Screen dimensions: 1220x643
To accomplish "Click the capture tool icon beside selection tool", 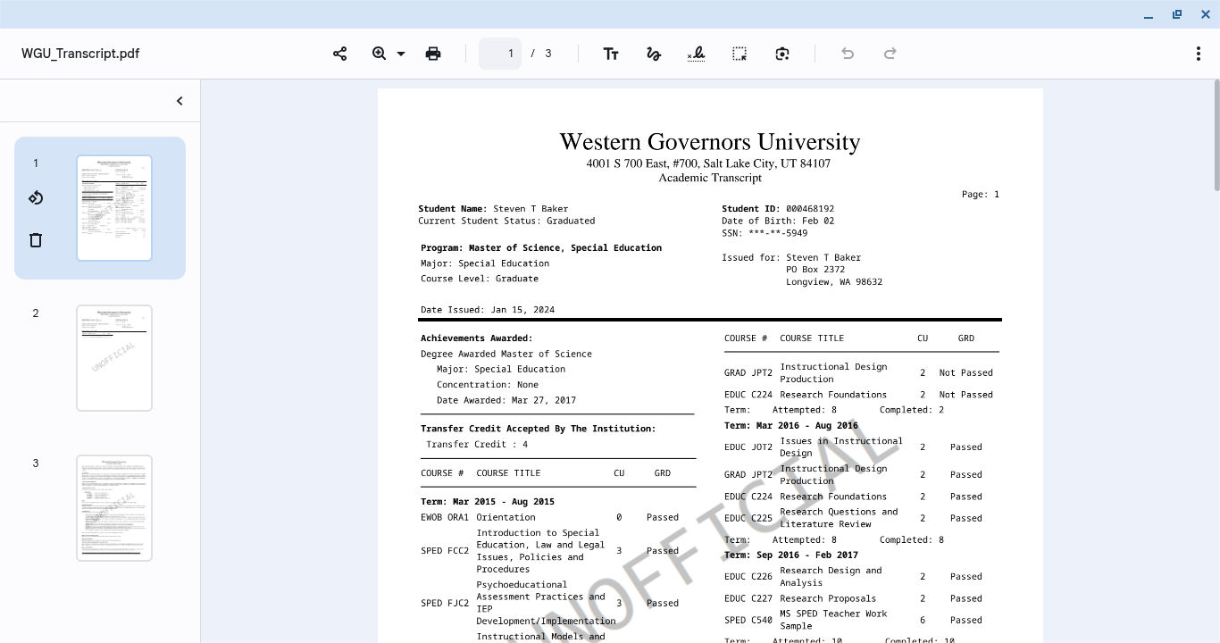I will click(782, 54).
